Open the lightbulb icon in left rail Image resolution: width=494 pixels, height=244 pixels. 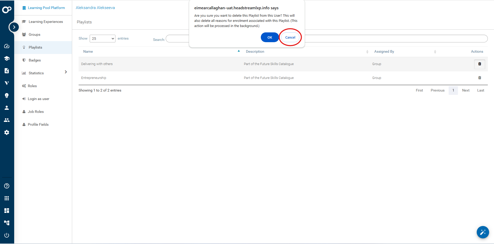[x=7, y=95]
